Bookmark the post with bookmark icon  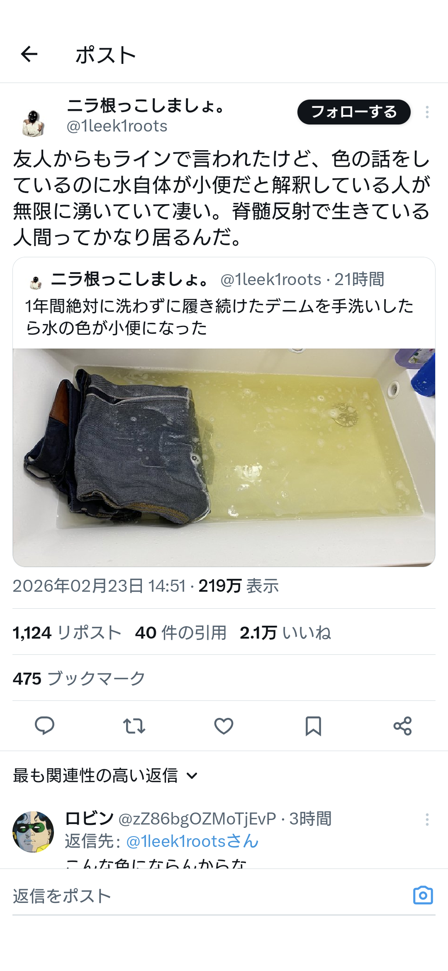(x=313, y=726)
